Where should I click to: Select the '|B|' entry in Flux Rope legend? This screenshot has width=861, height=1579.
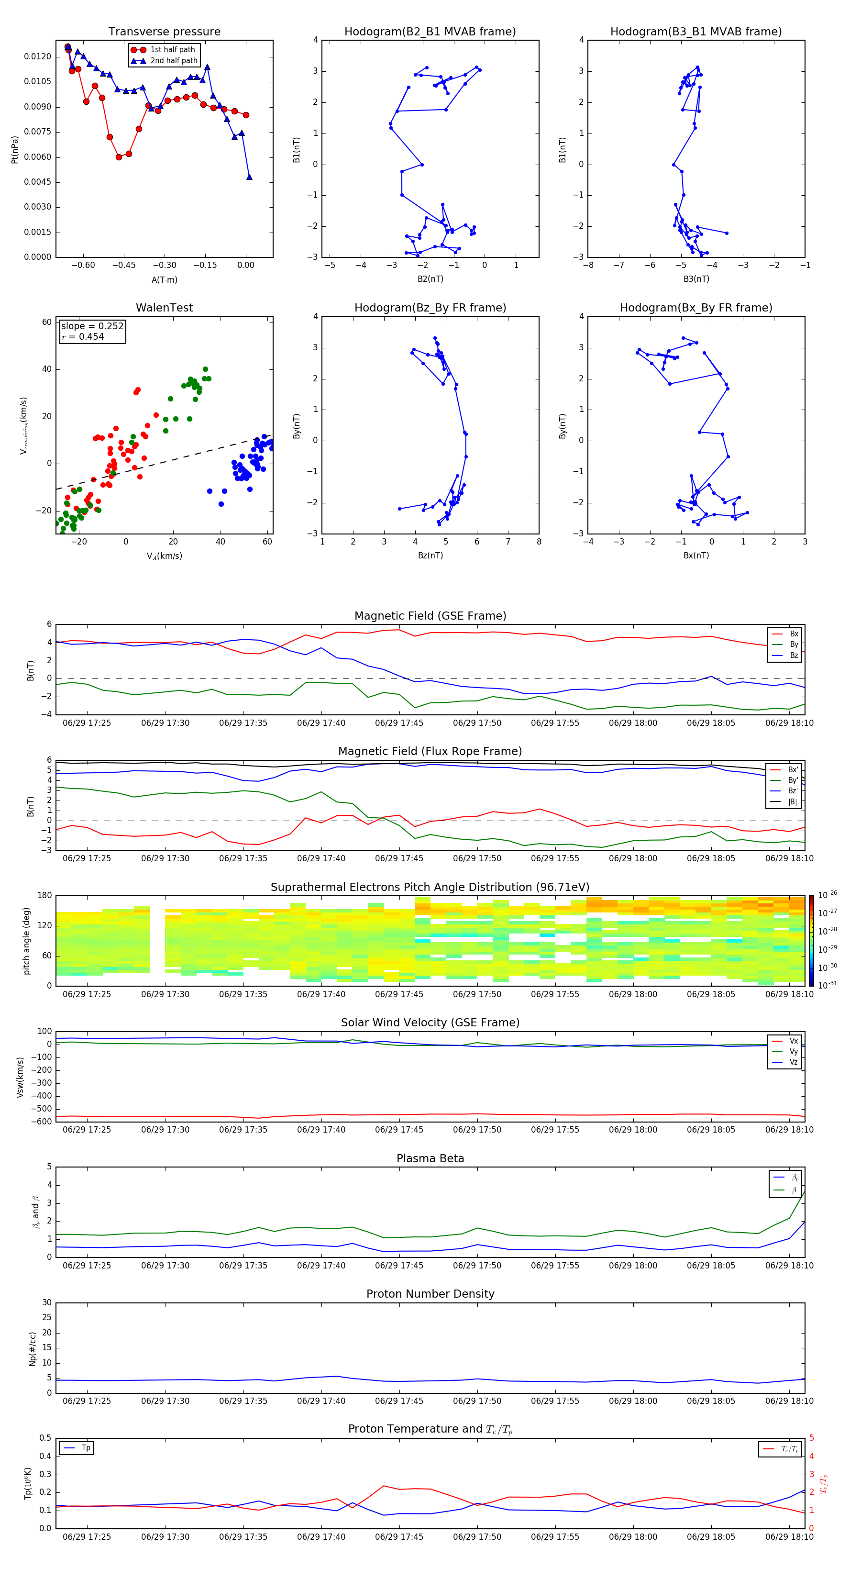[x=784, y=802]
